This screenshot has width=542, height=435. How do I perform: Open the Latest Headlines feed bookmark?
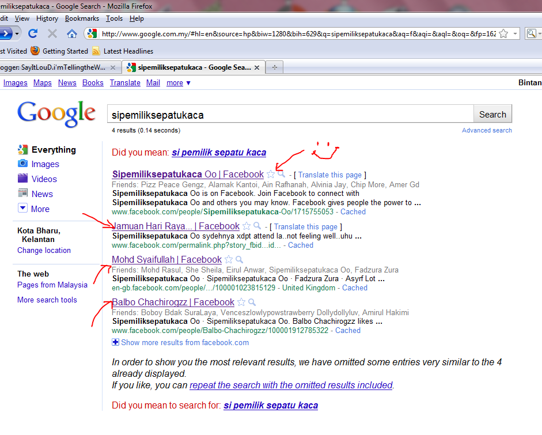pos(123,51)
